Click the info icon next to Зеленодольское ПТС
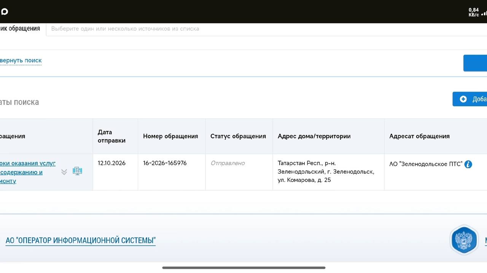The height and width of the screenshot is (273, 487). pyautogui.click(x=468, y=164)
